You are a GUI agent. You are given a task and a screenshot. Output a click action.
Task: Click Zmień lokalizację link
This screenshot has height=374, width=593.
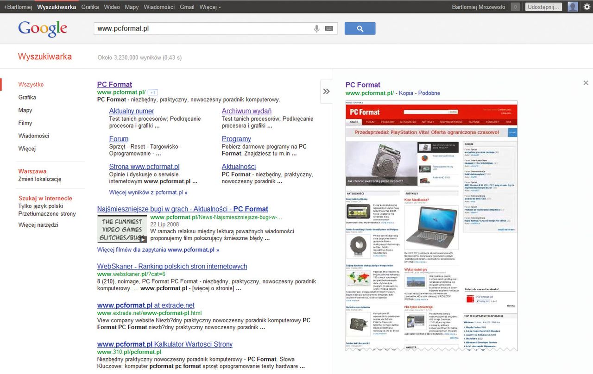40,179
